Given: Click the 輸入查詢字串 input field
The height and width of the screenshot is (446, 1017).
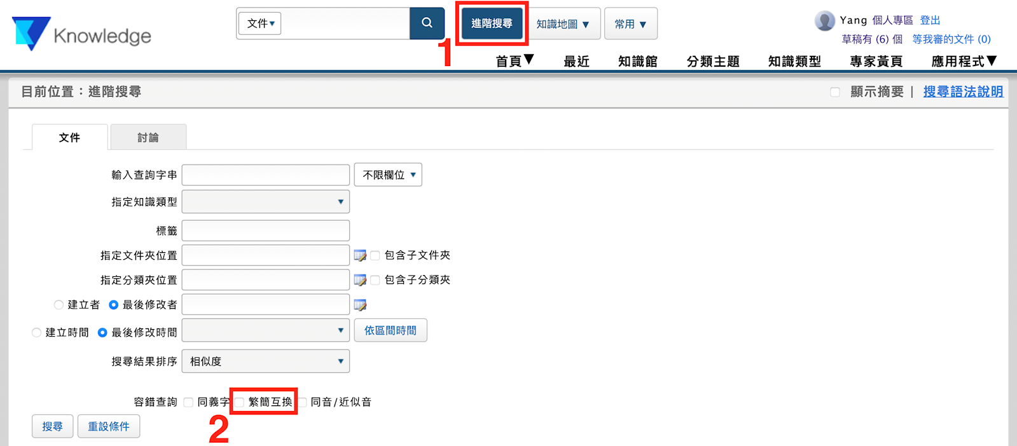Looking at the screenshot, I should click(266, 175).
